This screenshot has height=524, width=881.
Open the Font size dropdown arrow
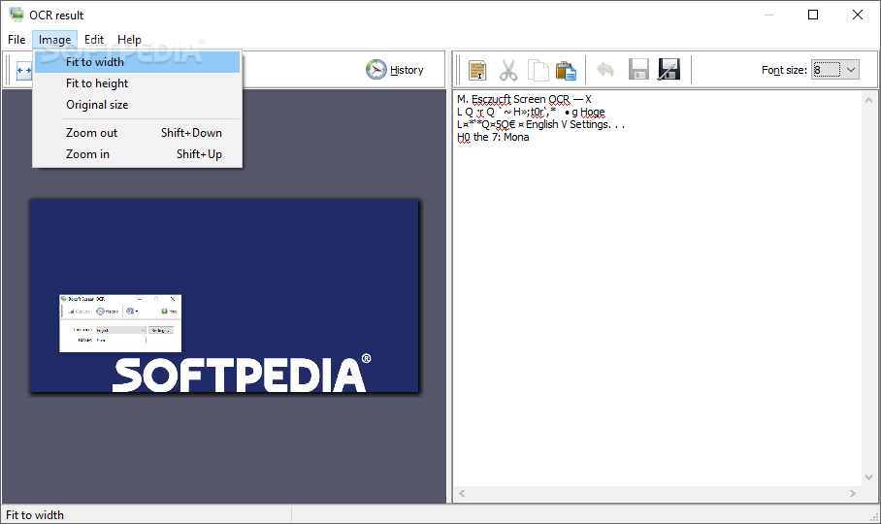[x=851, y=70]
